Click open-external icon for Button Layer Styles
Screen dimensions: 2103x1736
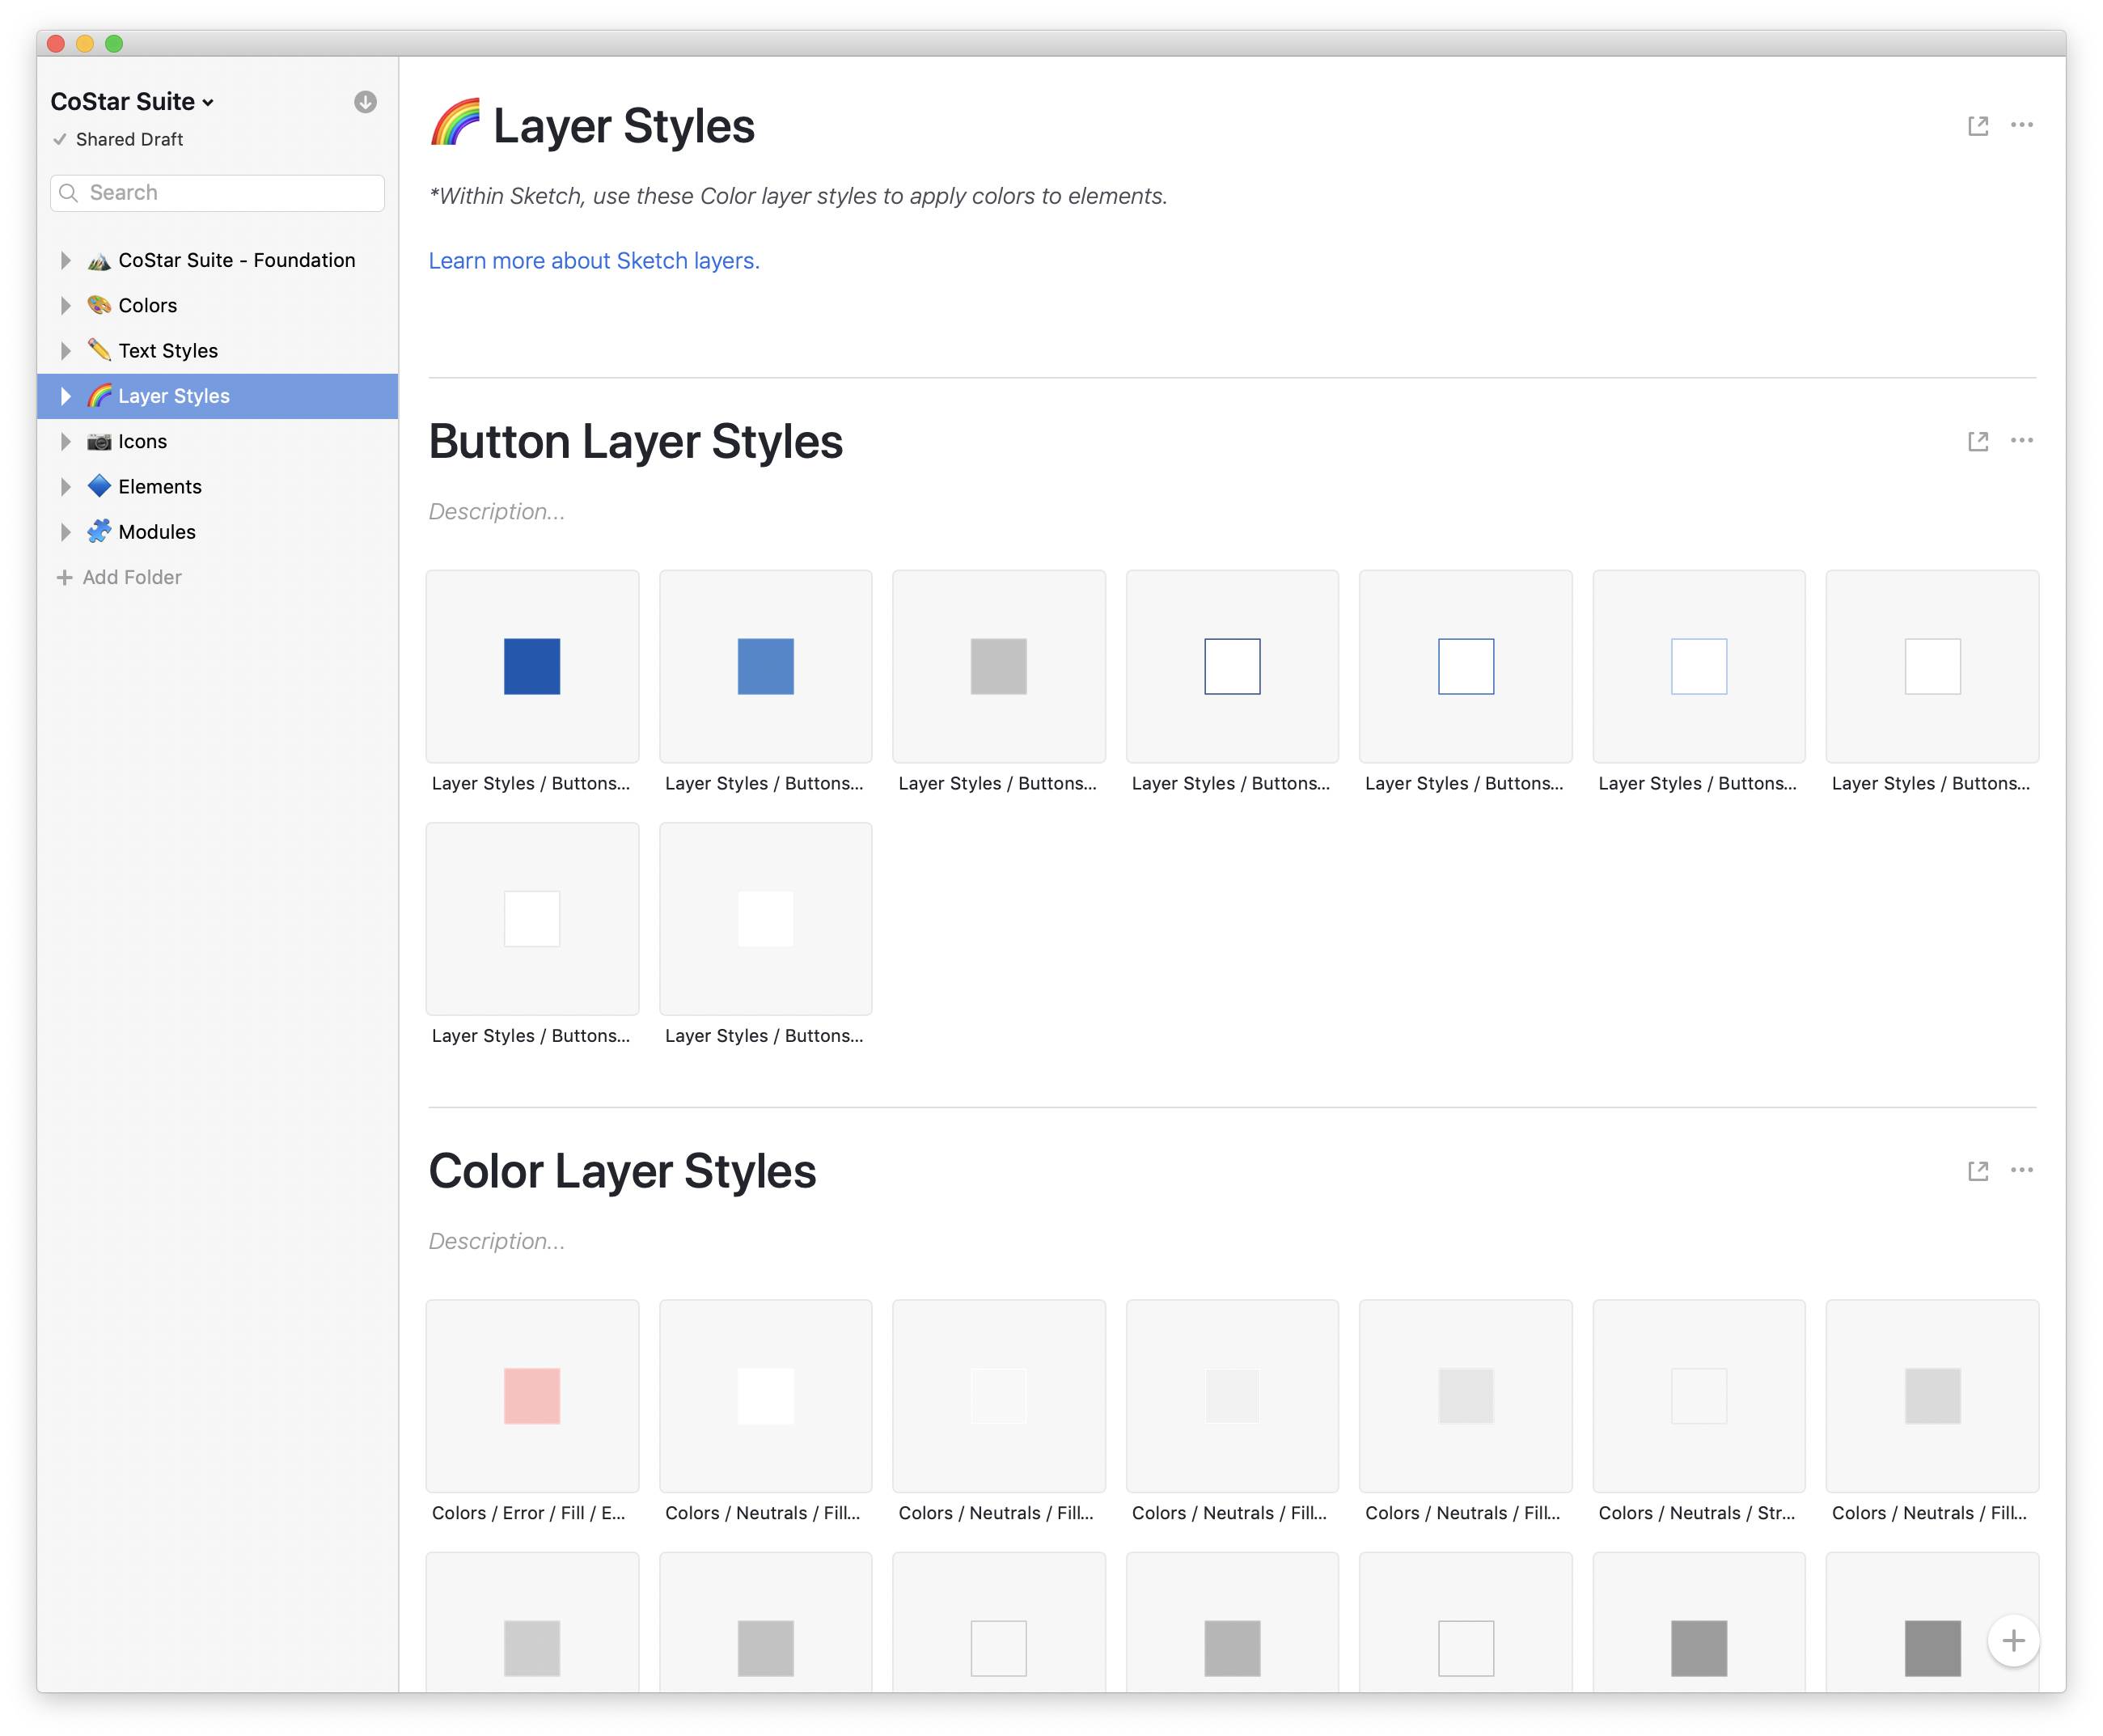tap(1977, 441)
